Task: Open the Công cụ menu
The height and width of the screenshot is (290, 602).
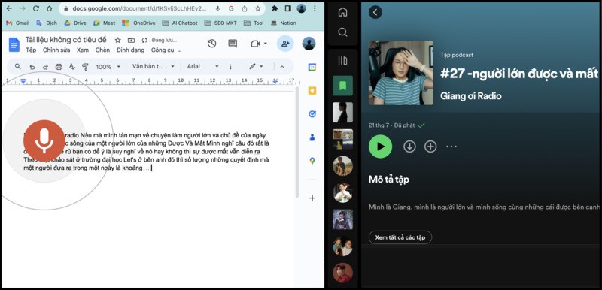Action: coord(163,50)
